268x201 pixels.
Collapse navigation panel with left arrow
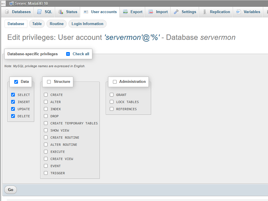3,3
